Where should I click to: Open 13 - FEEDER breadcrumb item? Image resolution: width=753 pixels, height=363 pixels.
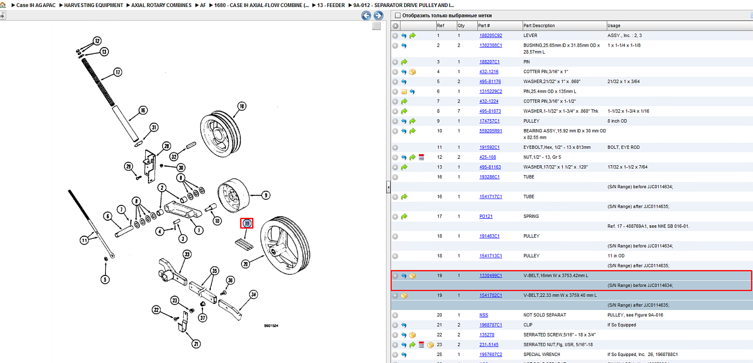pyautogui.click(x=331, y=5)
